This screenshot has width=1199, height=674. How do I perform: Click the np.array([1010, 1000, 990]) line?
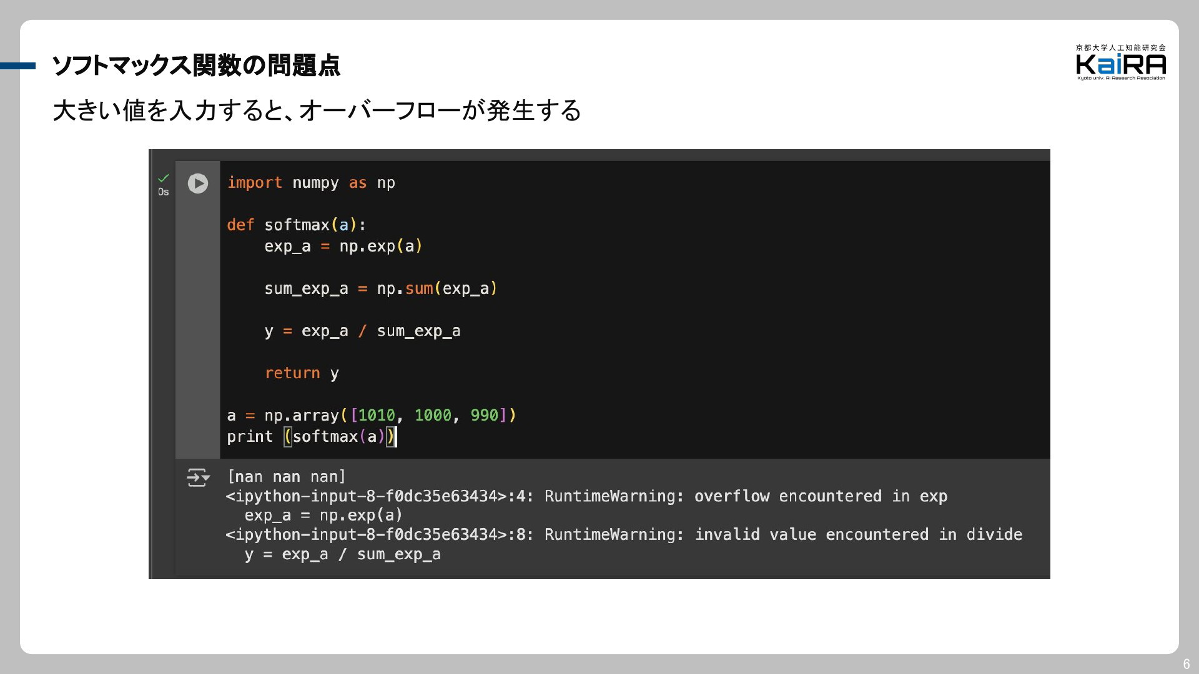coord(372,416)
